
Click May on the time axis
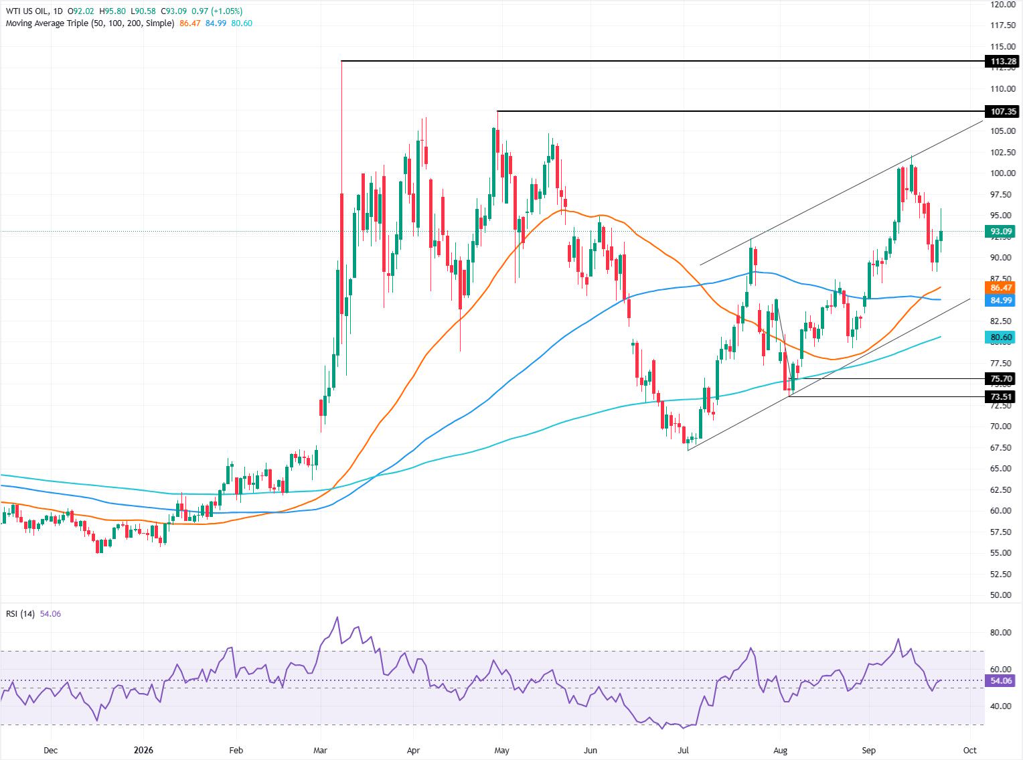502,751
